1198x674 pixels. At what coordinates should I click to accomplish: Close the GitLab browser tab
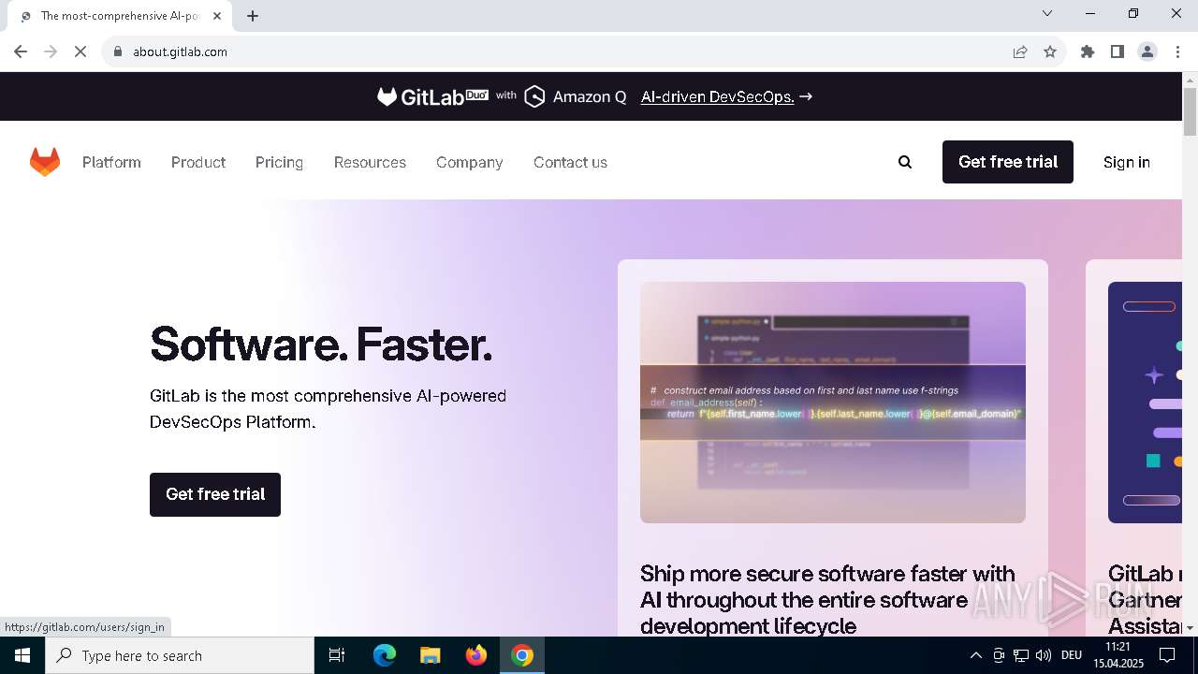(217, 16)
